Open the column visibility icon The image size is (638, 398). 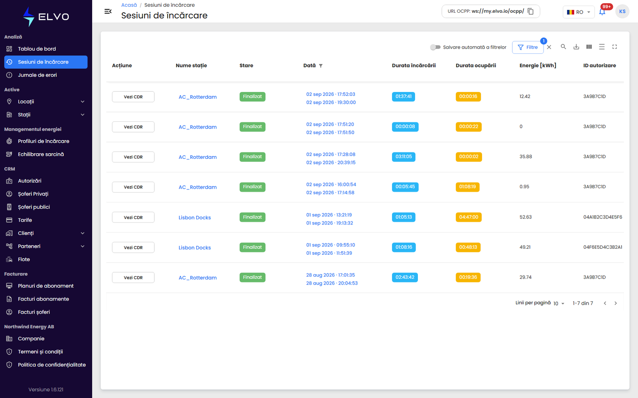pos(589,47)
